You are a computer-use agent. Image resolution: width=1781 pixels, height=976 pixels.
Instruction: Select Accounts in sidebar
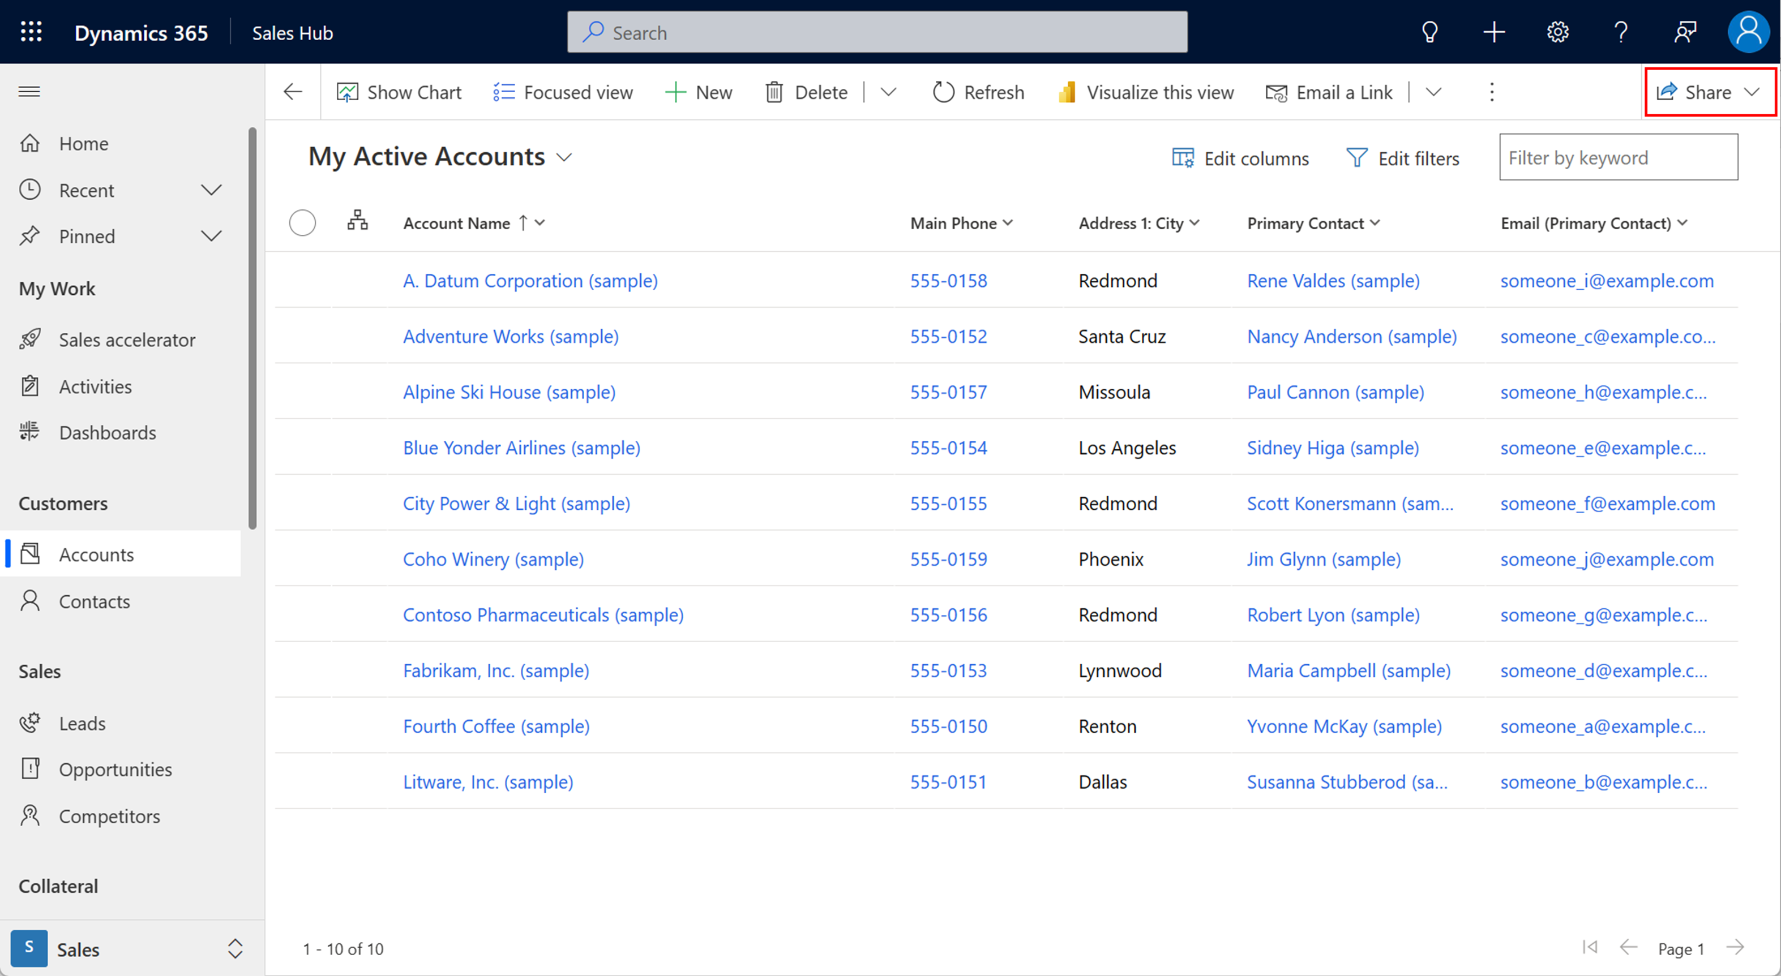coord(121,554)
